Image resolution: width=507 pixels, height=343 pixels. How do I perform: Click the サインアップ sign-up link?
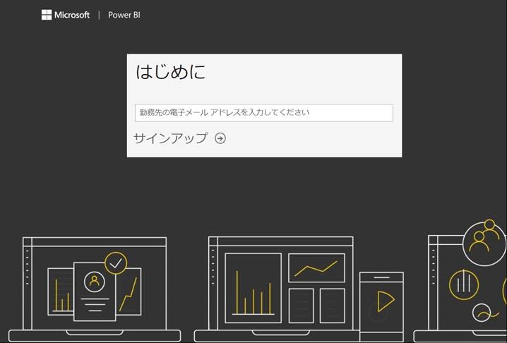point(170,138)
